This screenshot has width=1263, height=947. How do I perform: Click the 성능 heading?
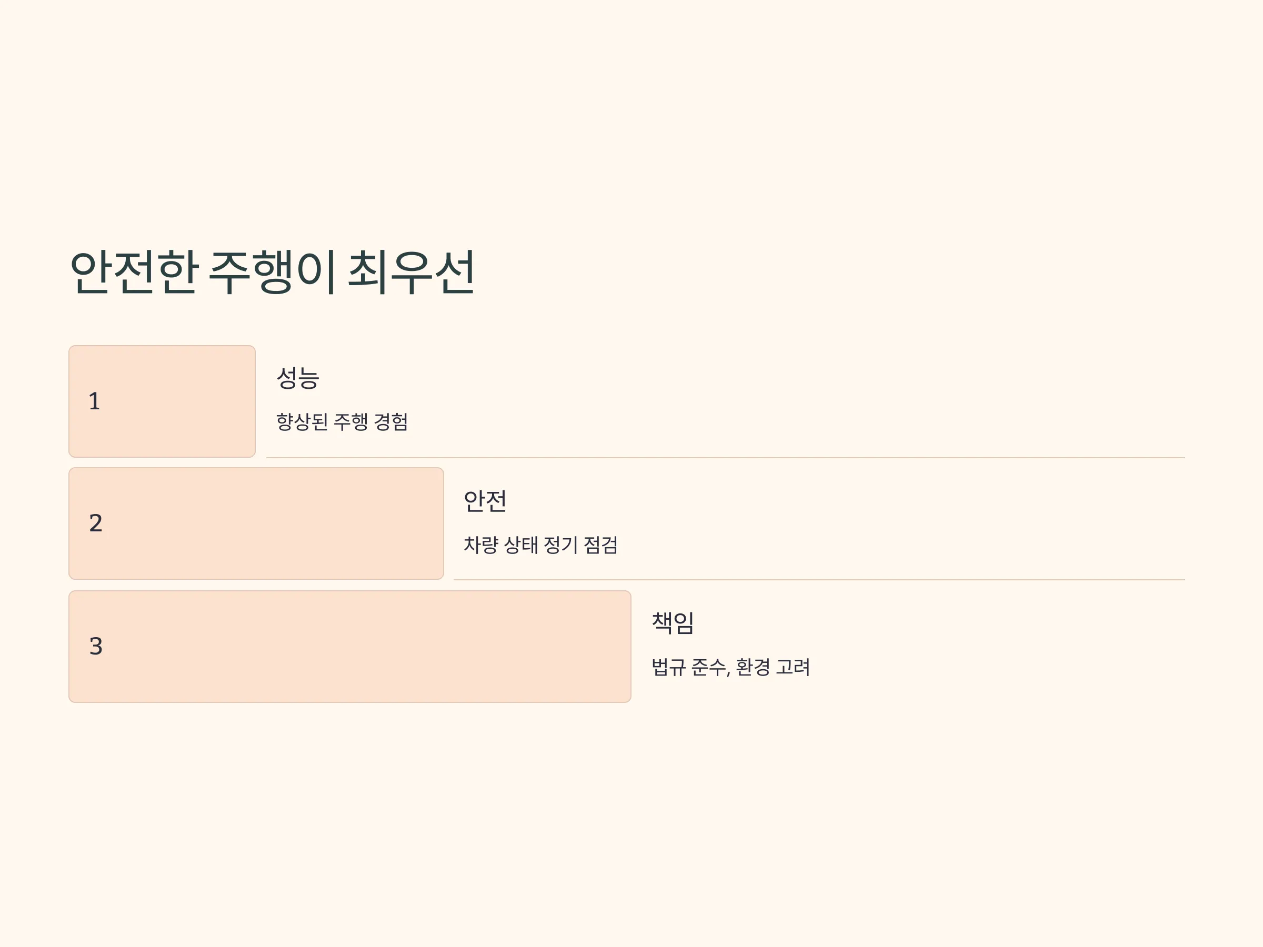[x=297, y=377]
